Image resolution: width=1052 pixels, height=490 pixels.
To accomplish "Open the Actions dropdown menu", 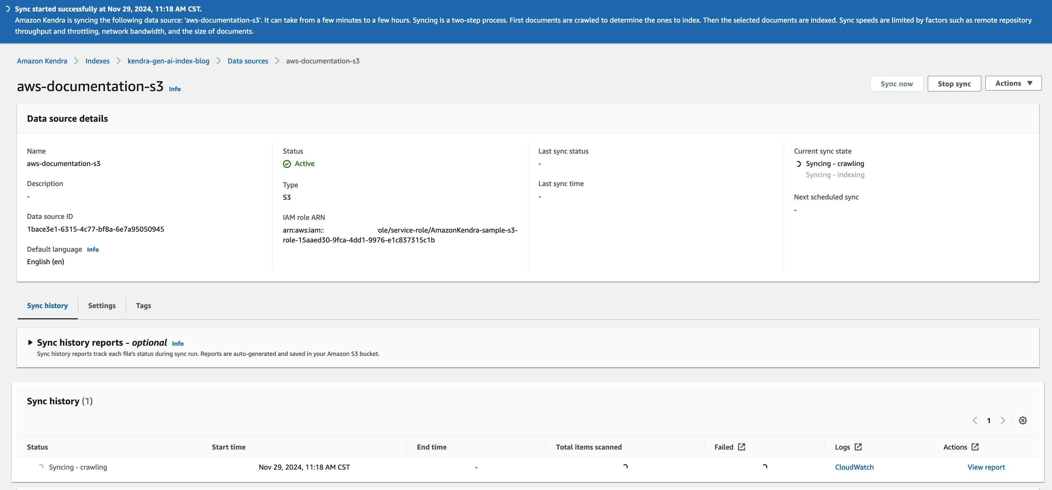I will tap(1013, 83).
